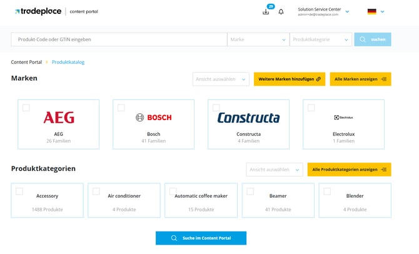Click the "4 Familien" text under Constructa
Viewport: 419px width, 254px height.
248,141
